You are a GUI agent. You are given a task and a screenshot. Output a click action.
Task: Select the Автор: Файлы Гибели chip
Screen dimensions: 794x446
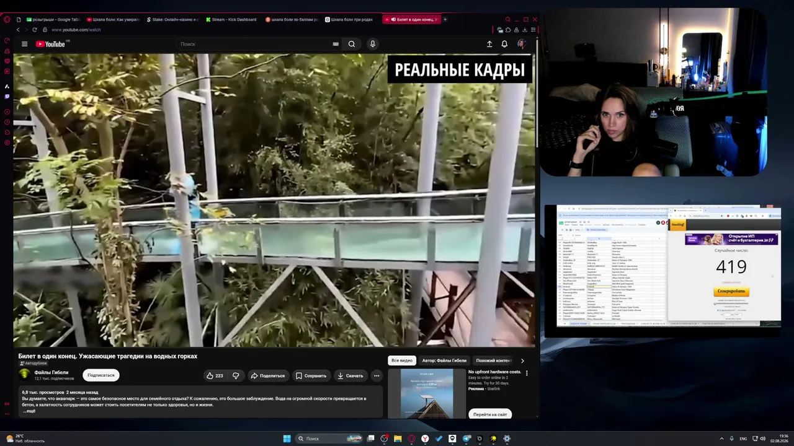(444, 361)
